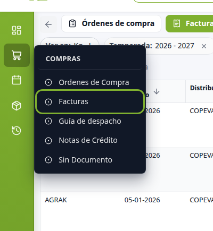This screenshot has width=213, height=231.
Task: Click the clipboard icon in Órdenes de compra tab
Action: click(72, 23)
